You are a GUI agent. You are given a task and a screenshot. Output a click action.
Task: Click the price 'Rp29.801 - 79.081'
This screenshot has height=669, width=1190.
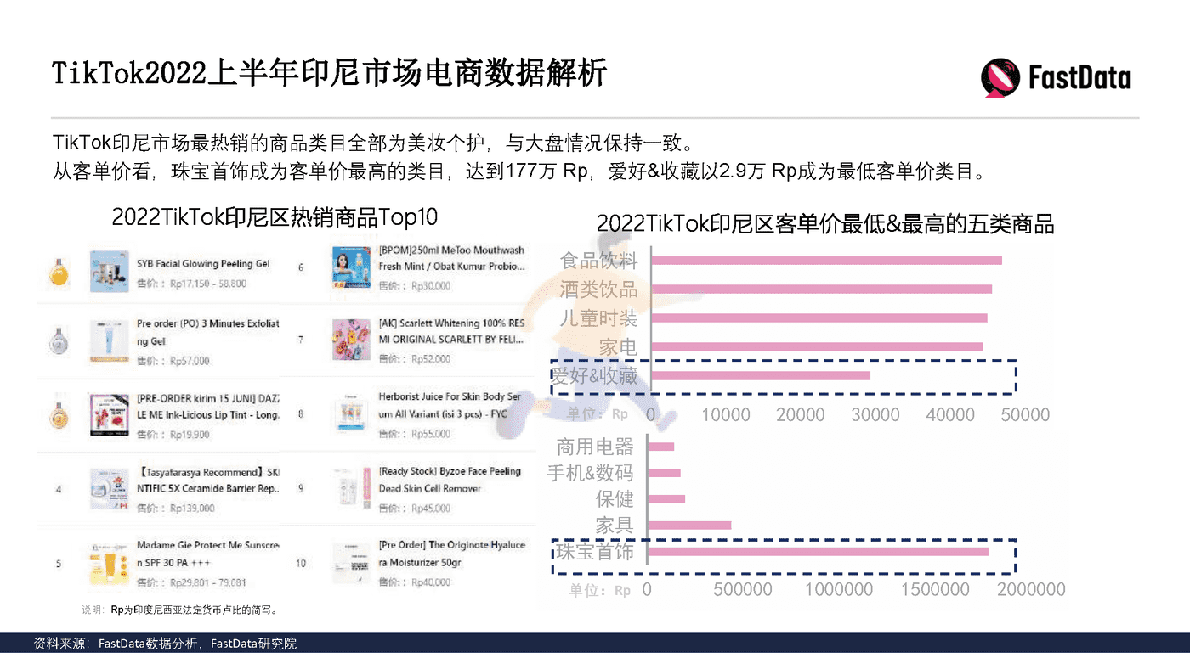pos(208,582)
